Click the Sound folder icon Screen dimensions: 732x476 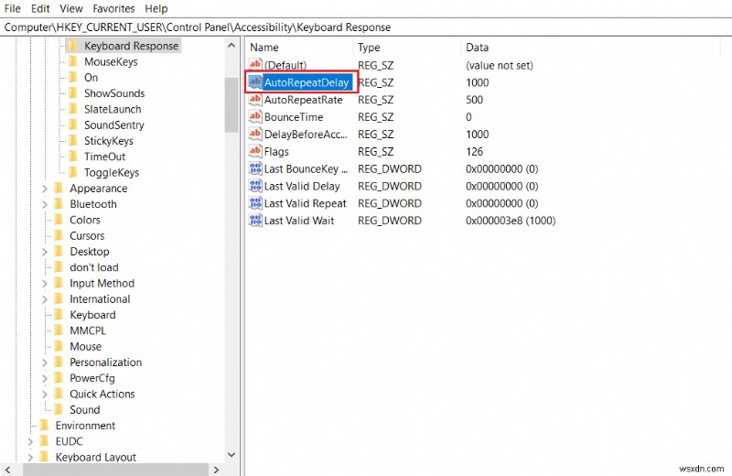coord(59,409)
